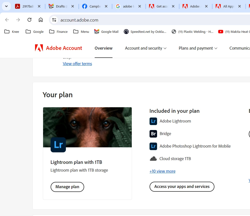Viewport: 250px width, 216px height.
Task: Open the Communication navigation item
Action: coord(239,48)
